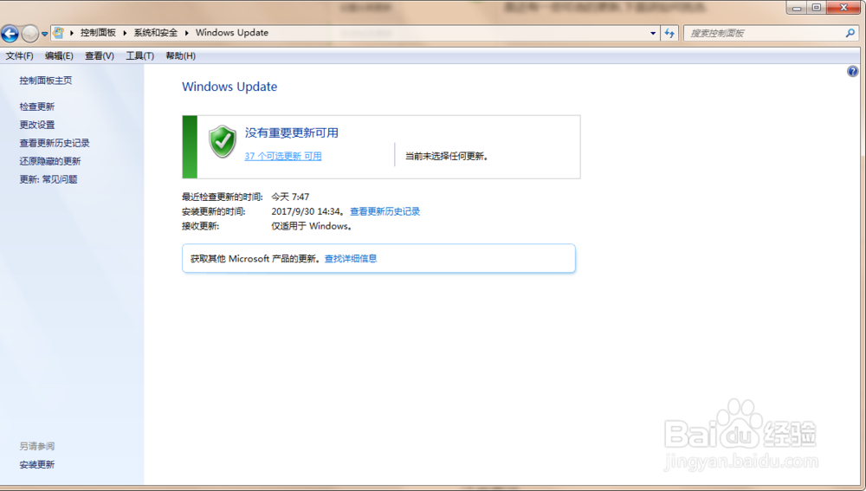866x491 pixels.
Task: Open the 编辑(E) menu
Action: click(59, 55)
